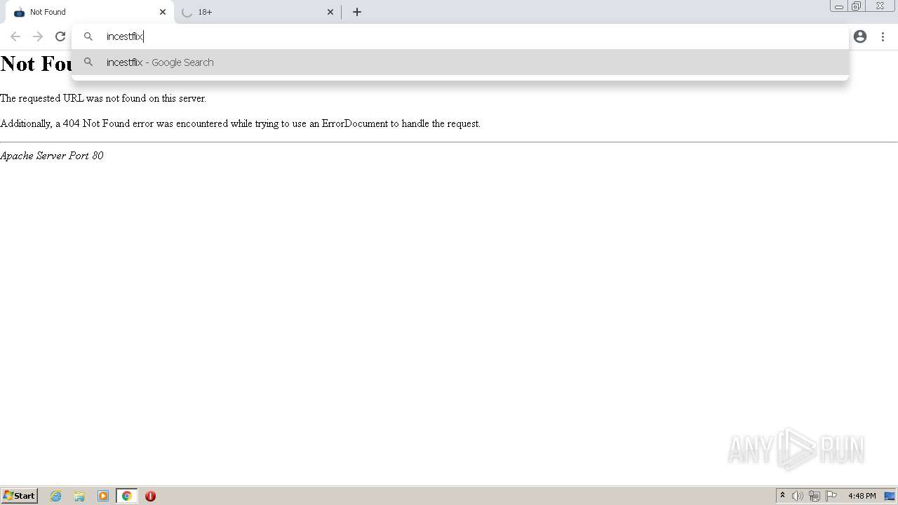Go forward using the browser forward arrow
This screenshot has height=505, width=898.
(38, 36)
